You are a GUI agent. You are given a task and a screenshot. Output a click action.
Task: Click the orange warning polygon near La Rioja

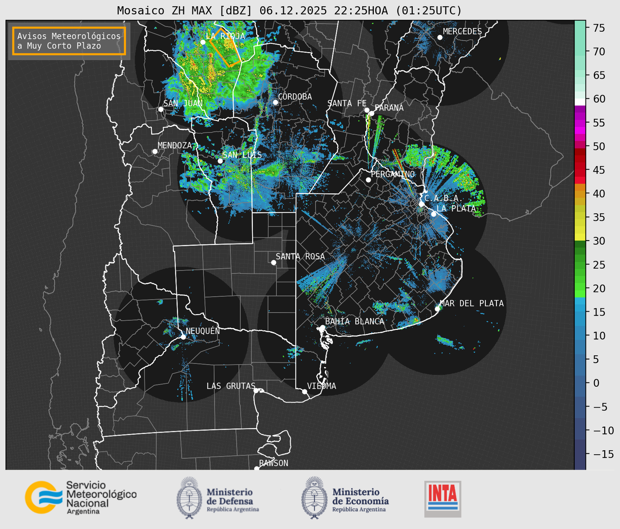225,47
